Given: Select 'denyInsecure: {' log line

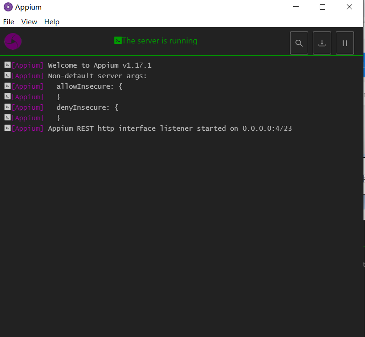Looking at the screenshot, I should [x=87, y=107].
